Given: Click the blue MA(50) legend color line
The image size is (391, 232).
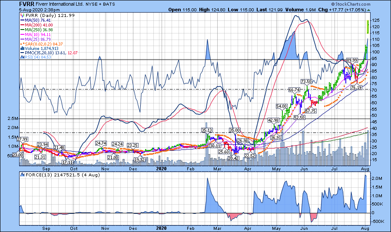Looking at the screenshot, I should [x=22, y=20].
